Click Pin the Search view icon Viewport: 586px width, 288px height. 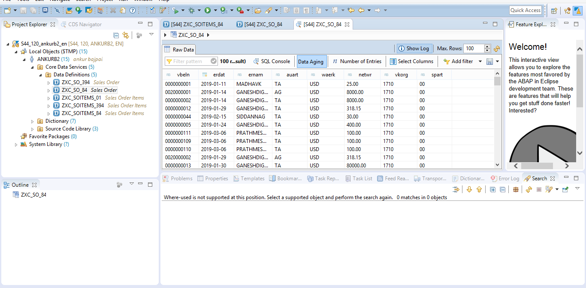click(565, 189)
